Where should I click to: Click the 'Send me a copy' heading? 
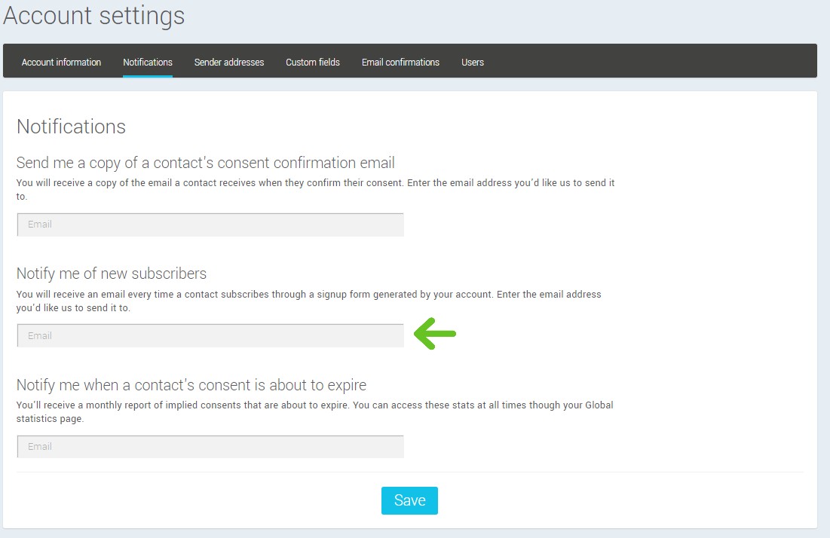206,163
